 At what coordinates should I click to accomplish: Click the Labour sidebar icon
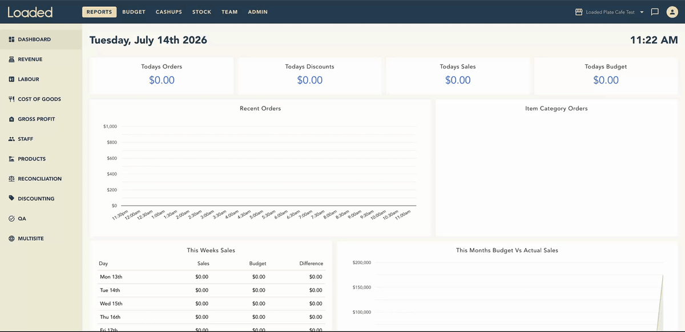click(x=11, y=79)
